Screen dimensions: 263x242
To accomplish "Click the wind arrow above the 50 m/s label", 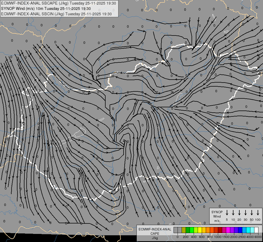I will click(x=252, y=213).
